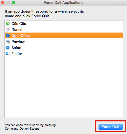Image resolution: width=127 pixels, height=134 pixels.
Task: Click the Safari compass icon
Action: click(8, 48)
